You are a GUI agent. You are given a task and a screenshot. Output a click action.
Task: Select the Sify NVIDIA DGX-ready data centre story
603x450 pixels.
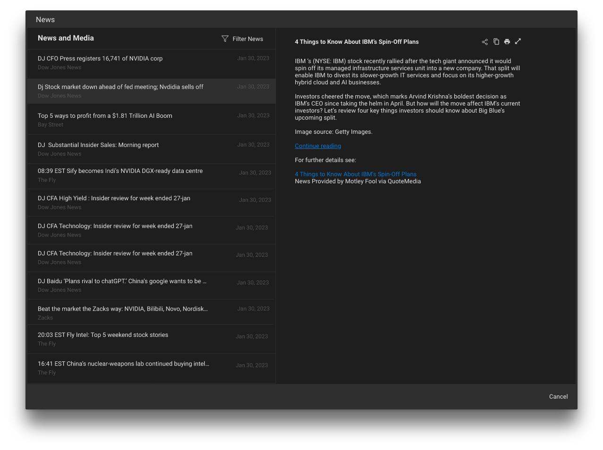coord(120,171)
